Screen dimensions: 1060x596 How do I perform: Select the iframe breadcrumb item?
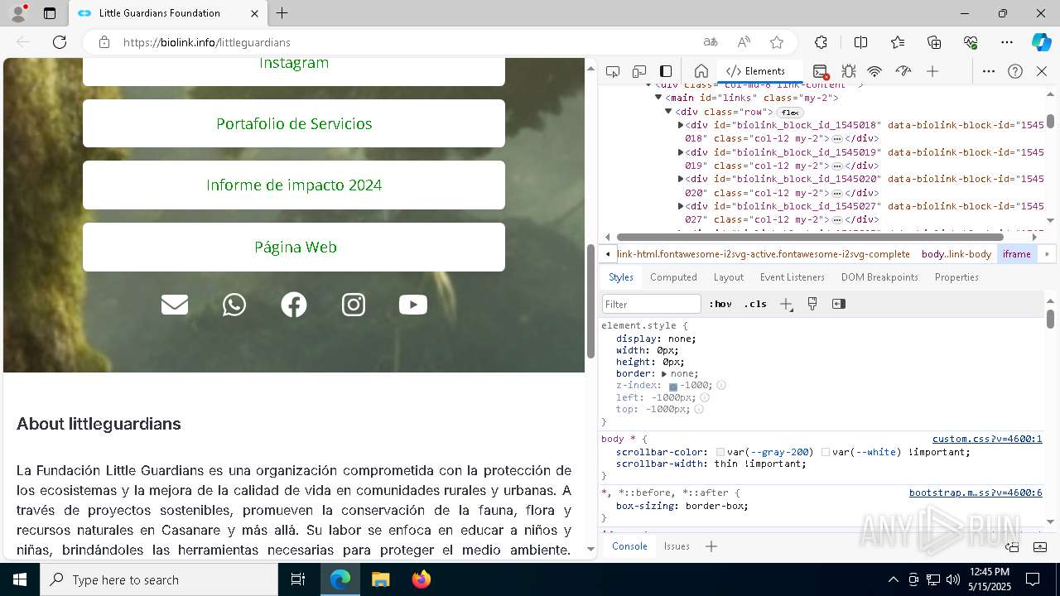pyautogui.click(x=1017, y=254)
